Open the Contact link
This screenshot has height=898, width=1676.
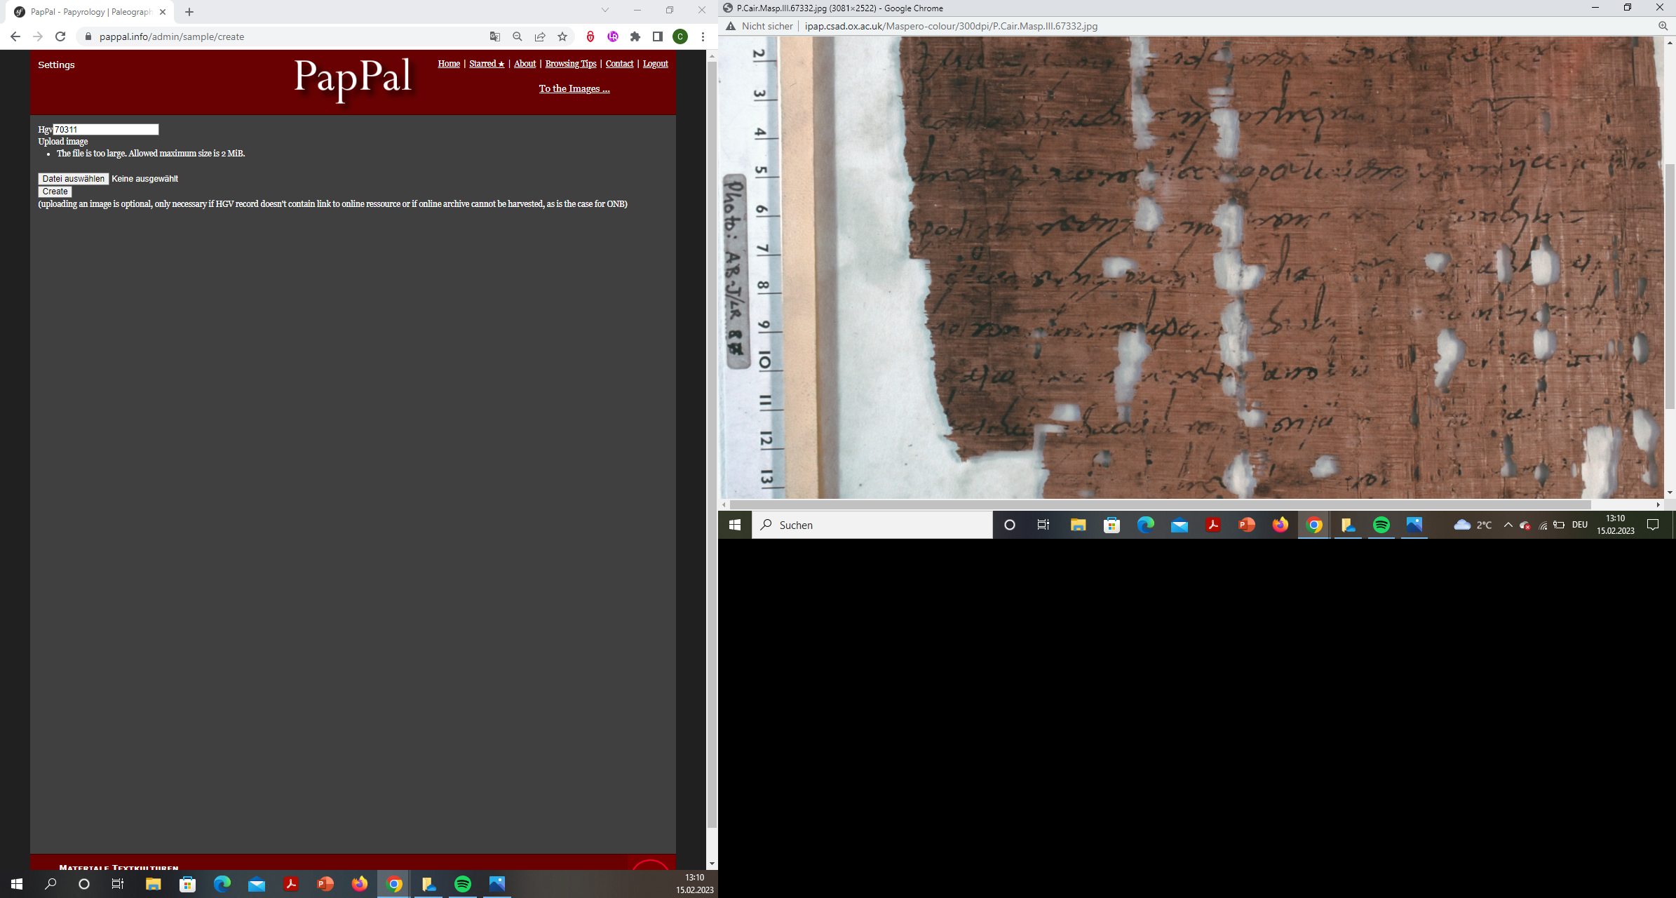pyautogui.click(x=619, y=63)
